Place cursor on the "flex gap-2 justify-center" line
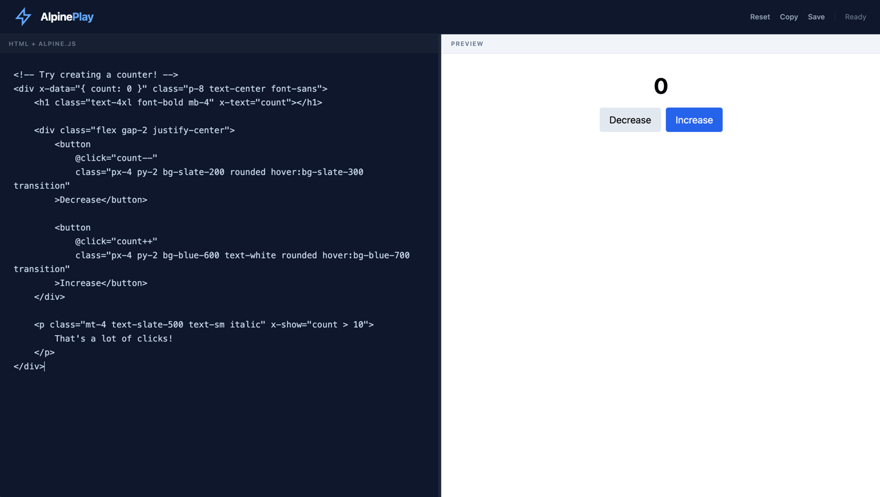Viewport: 880px width, 497px height. click(x=134, y=130)
